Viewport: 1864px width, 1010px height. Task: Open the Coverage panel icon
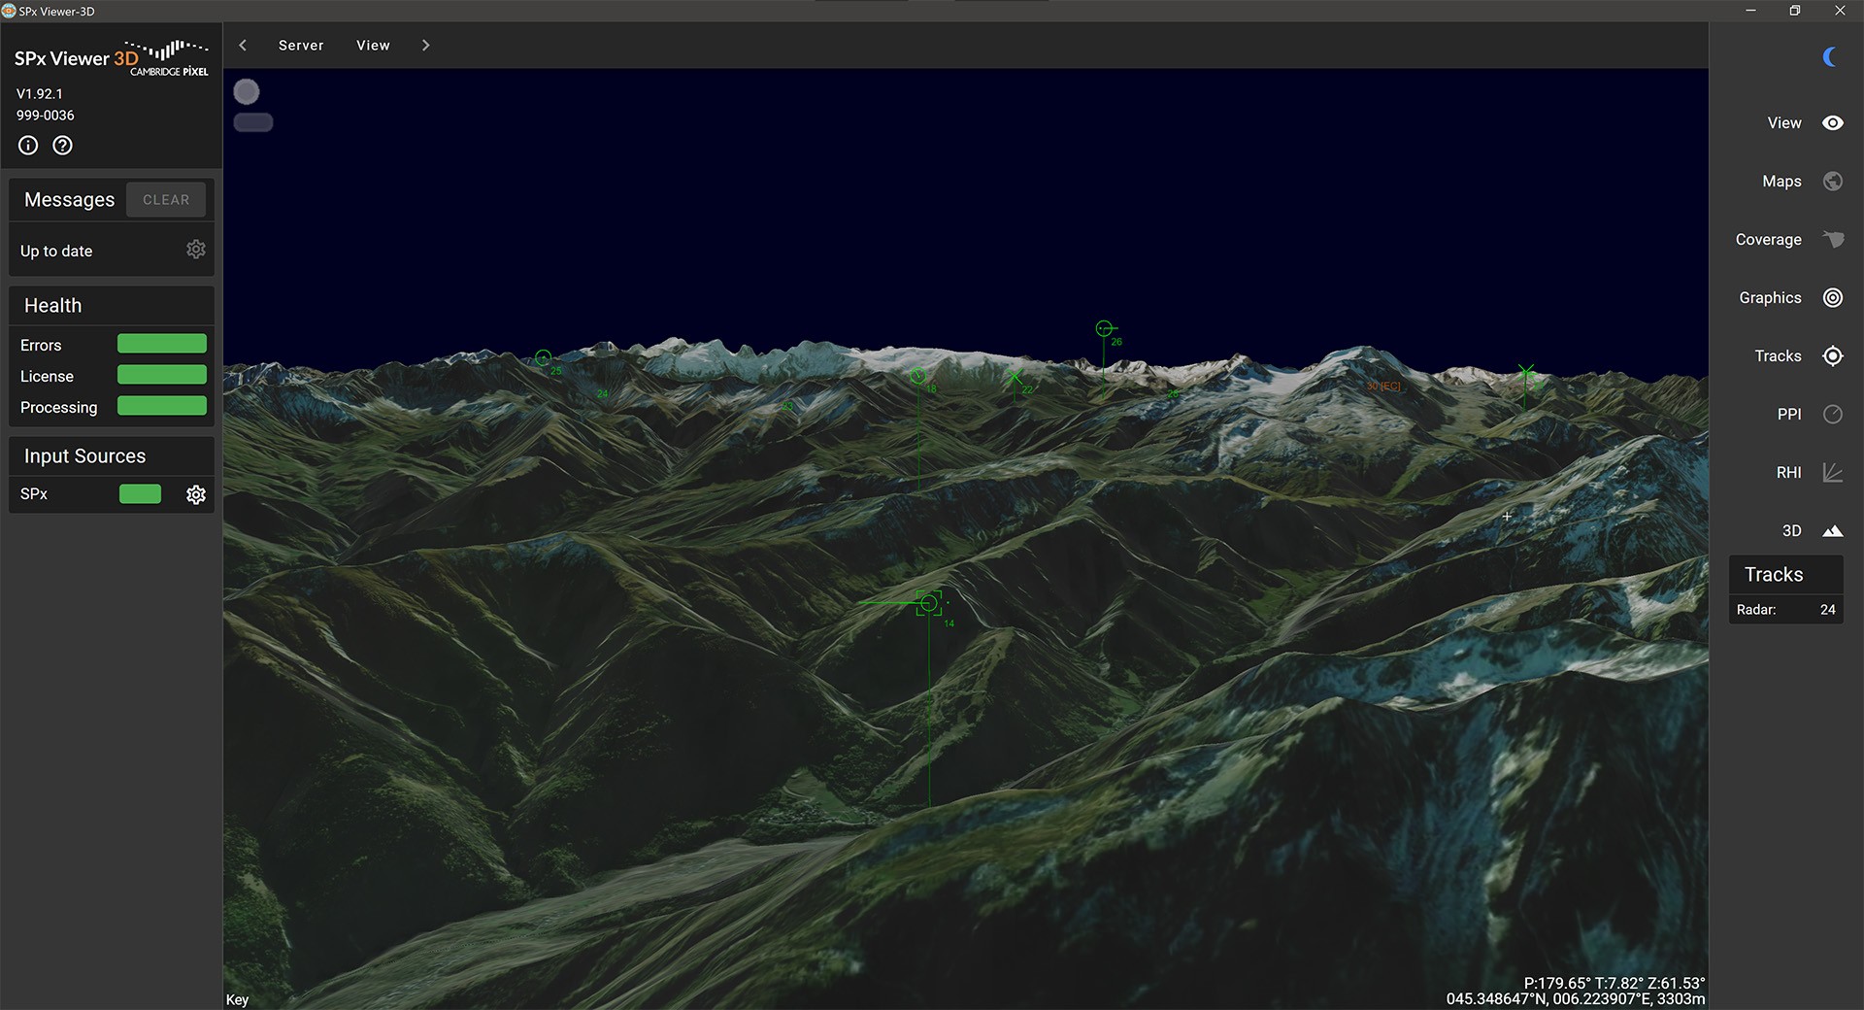click(x=1832, y=240)
